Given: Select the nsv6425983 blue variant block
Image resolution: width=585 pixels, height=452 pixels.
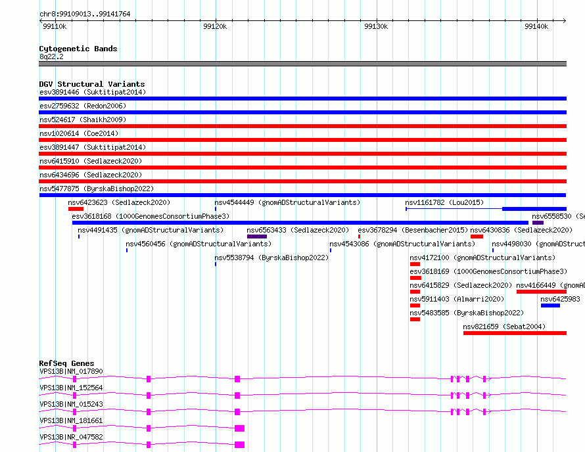Looking at the screenshot, I should pos(550,305).
